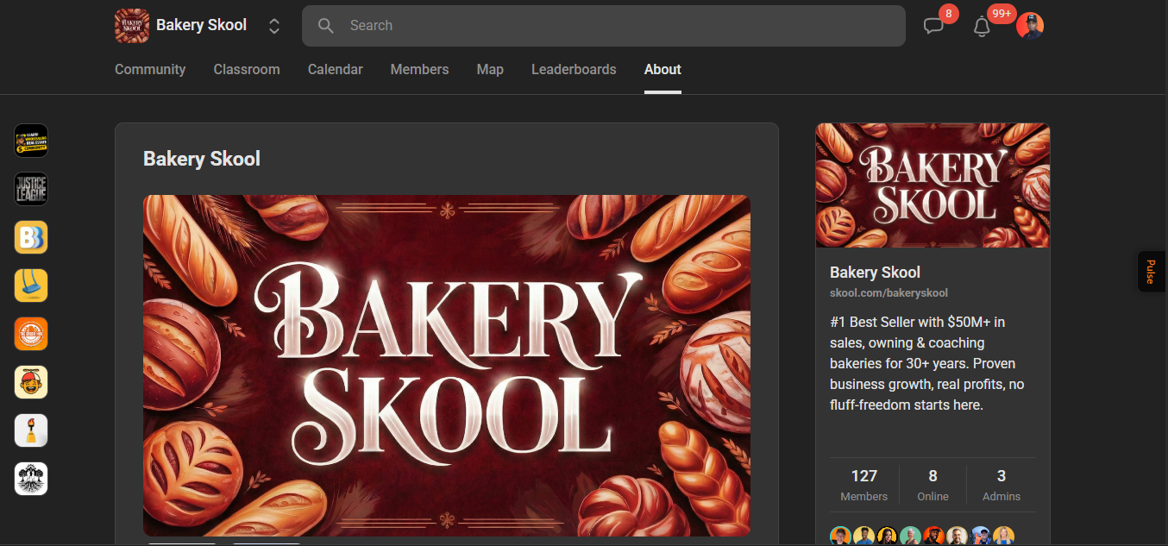Expand the Bakery Skool group switcher arrows
This screenshot has height=546, width=1168.
click(x=274, y=26)
